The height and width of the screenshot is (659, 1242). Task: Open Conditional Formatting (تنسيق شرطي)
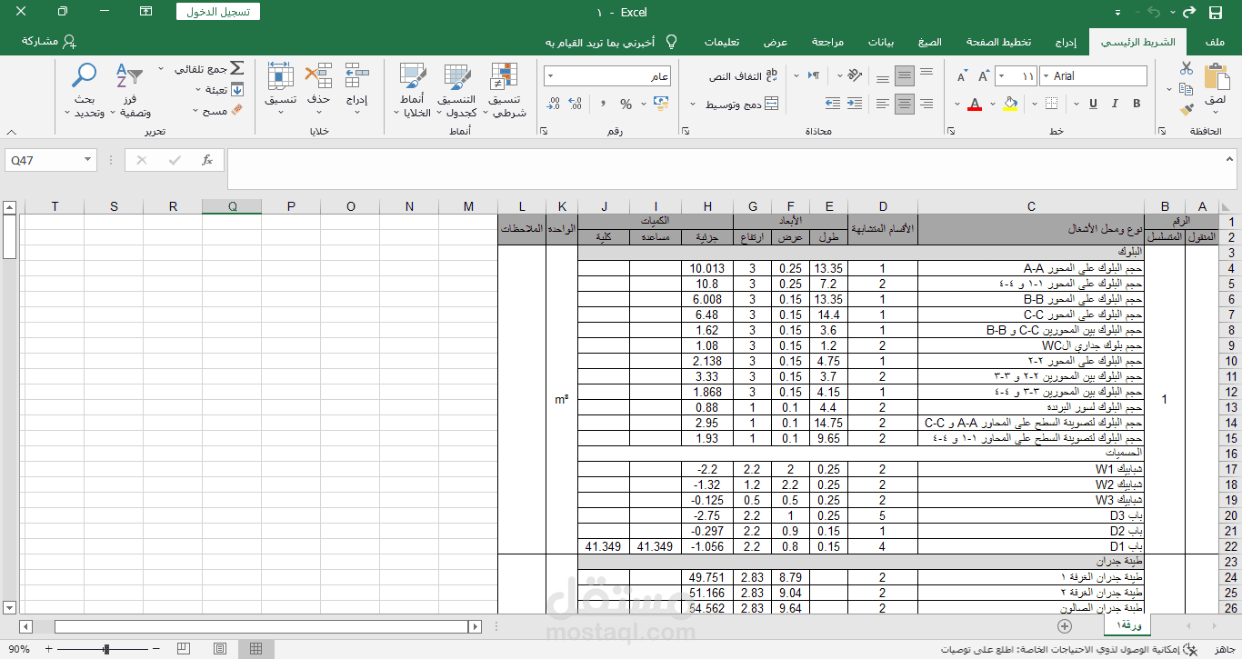pyautogui.click(x=503, y=91)
